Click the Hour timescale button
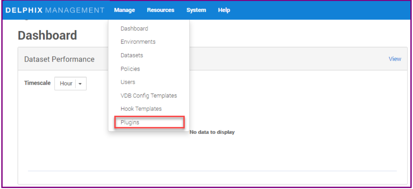This screenshot has width=413, height=189. tap(66, 84)
